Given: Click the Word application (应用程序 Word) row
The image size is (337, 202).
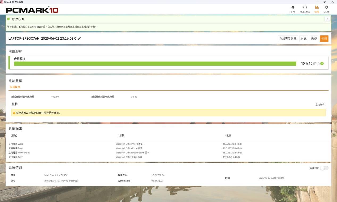Looking at the screenshot, I should coord(16,144).
